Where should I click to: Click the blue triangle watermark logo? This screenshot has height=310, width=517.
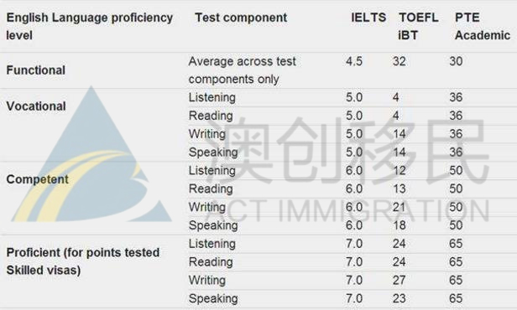(91, 154)
